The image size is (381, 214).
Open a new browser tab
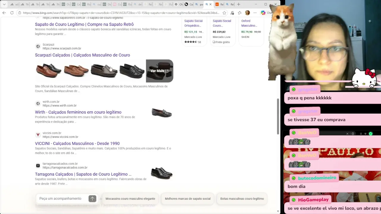point(238,4)
